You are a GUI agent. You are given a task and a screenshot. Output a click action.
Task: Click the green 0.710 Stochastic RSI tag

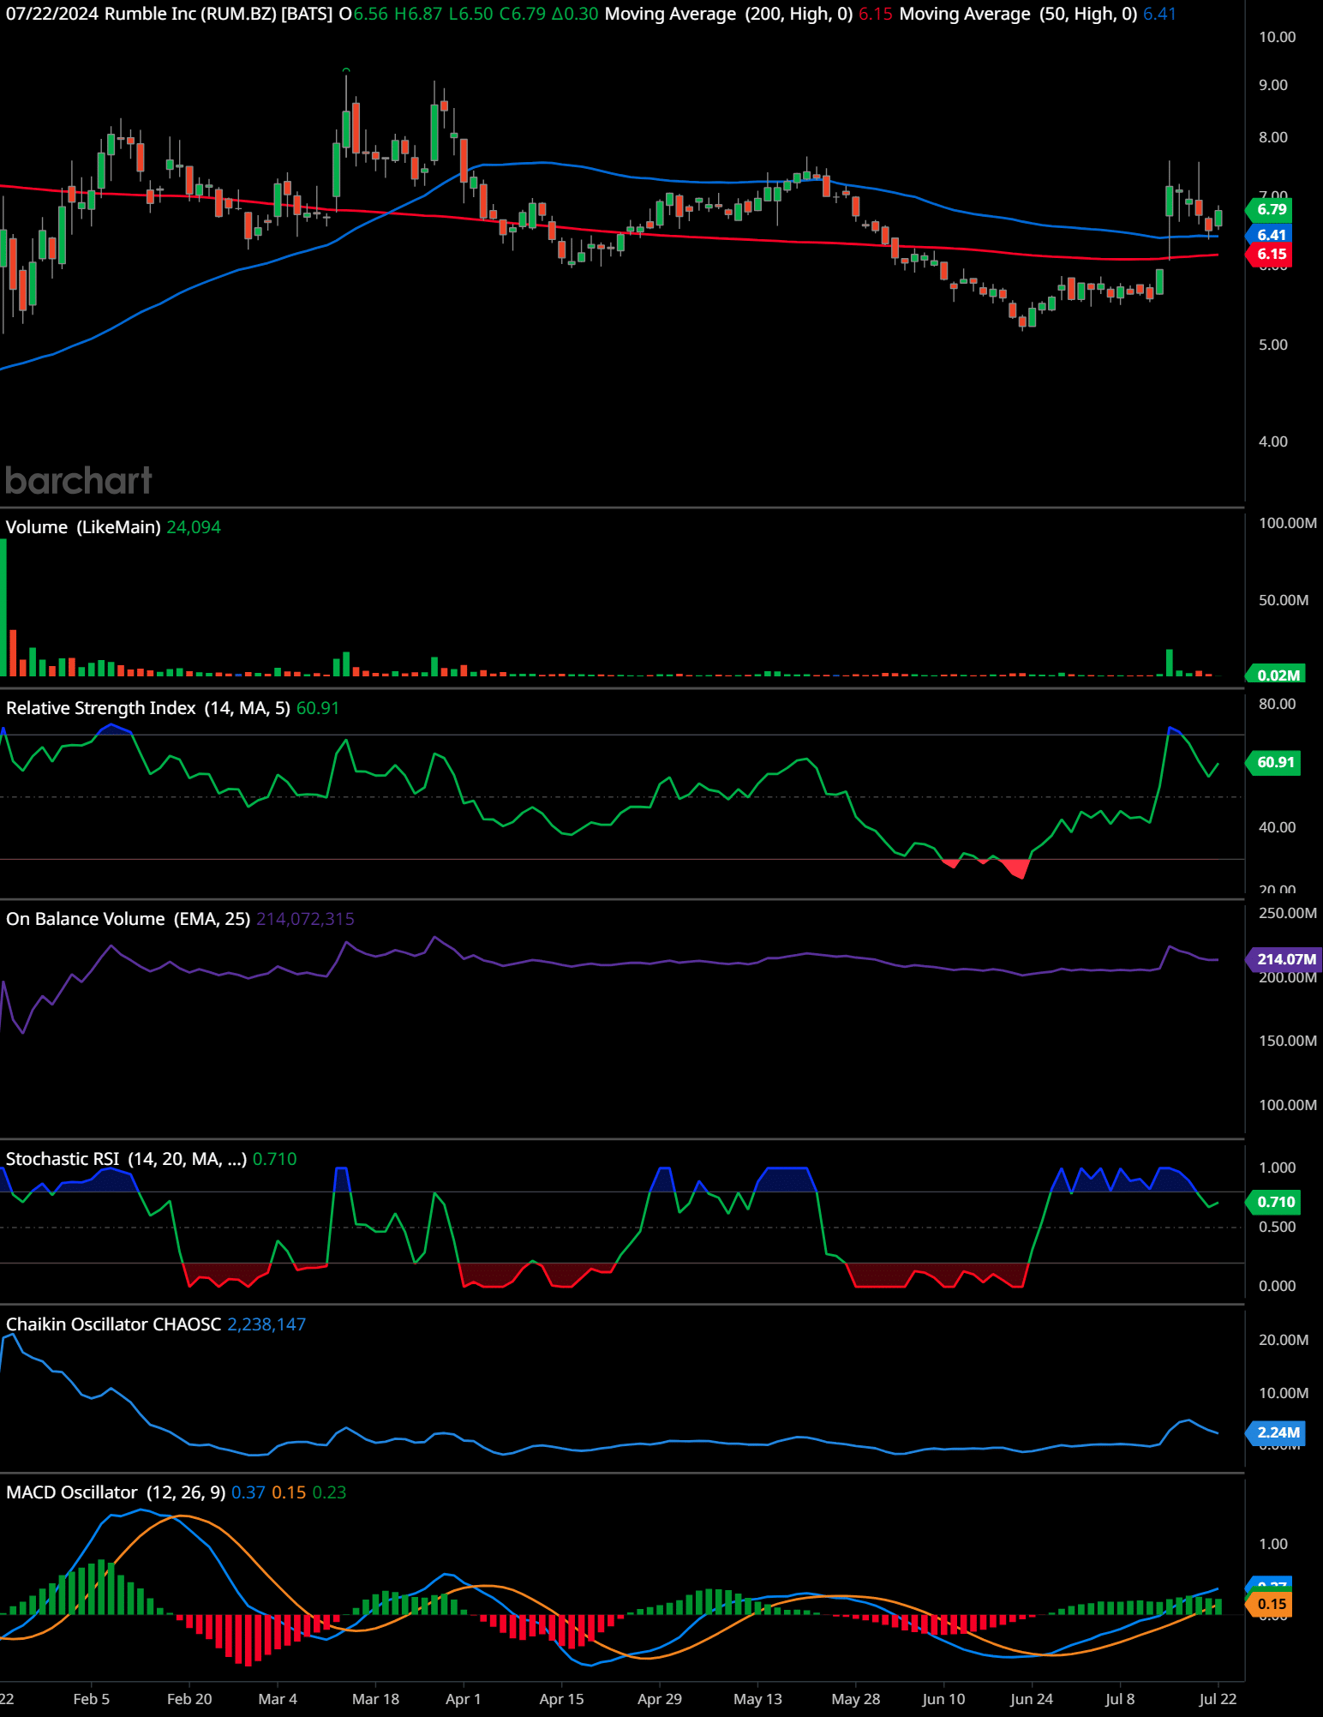pos(1273,1202)
